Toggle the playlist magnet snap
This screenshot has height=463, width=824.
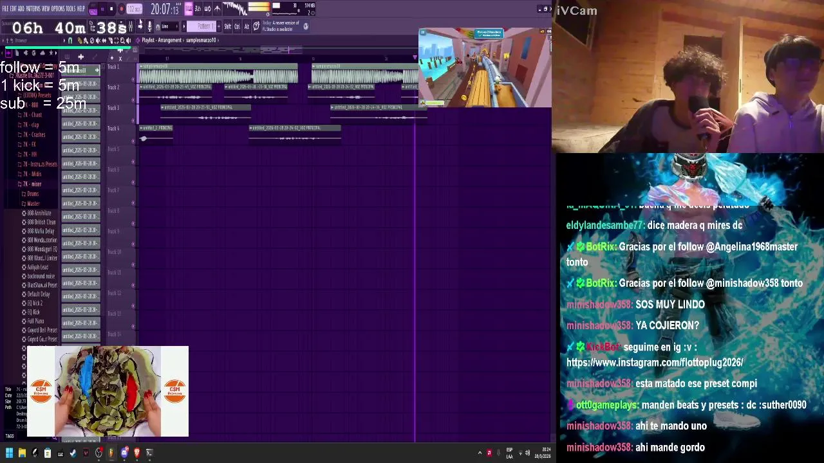(70, 40)
